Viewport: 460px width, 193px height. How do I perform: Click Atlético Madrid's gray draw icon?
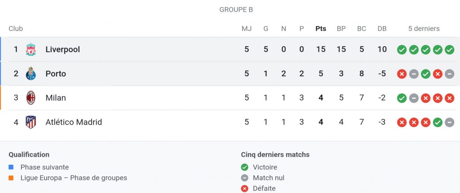(449, 122)
